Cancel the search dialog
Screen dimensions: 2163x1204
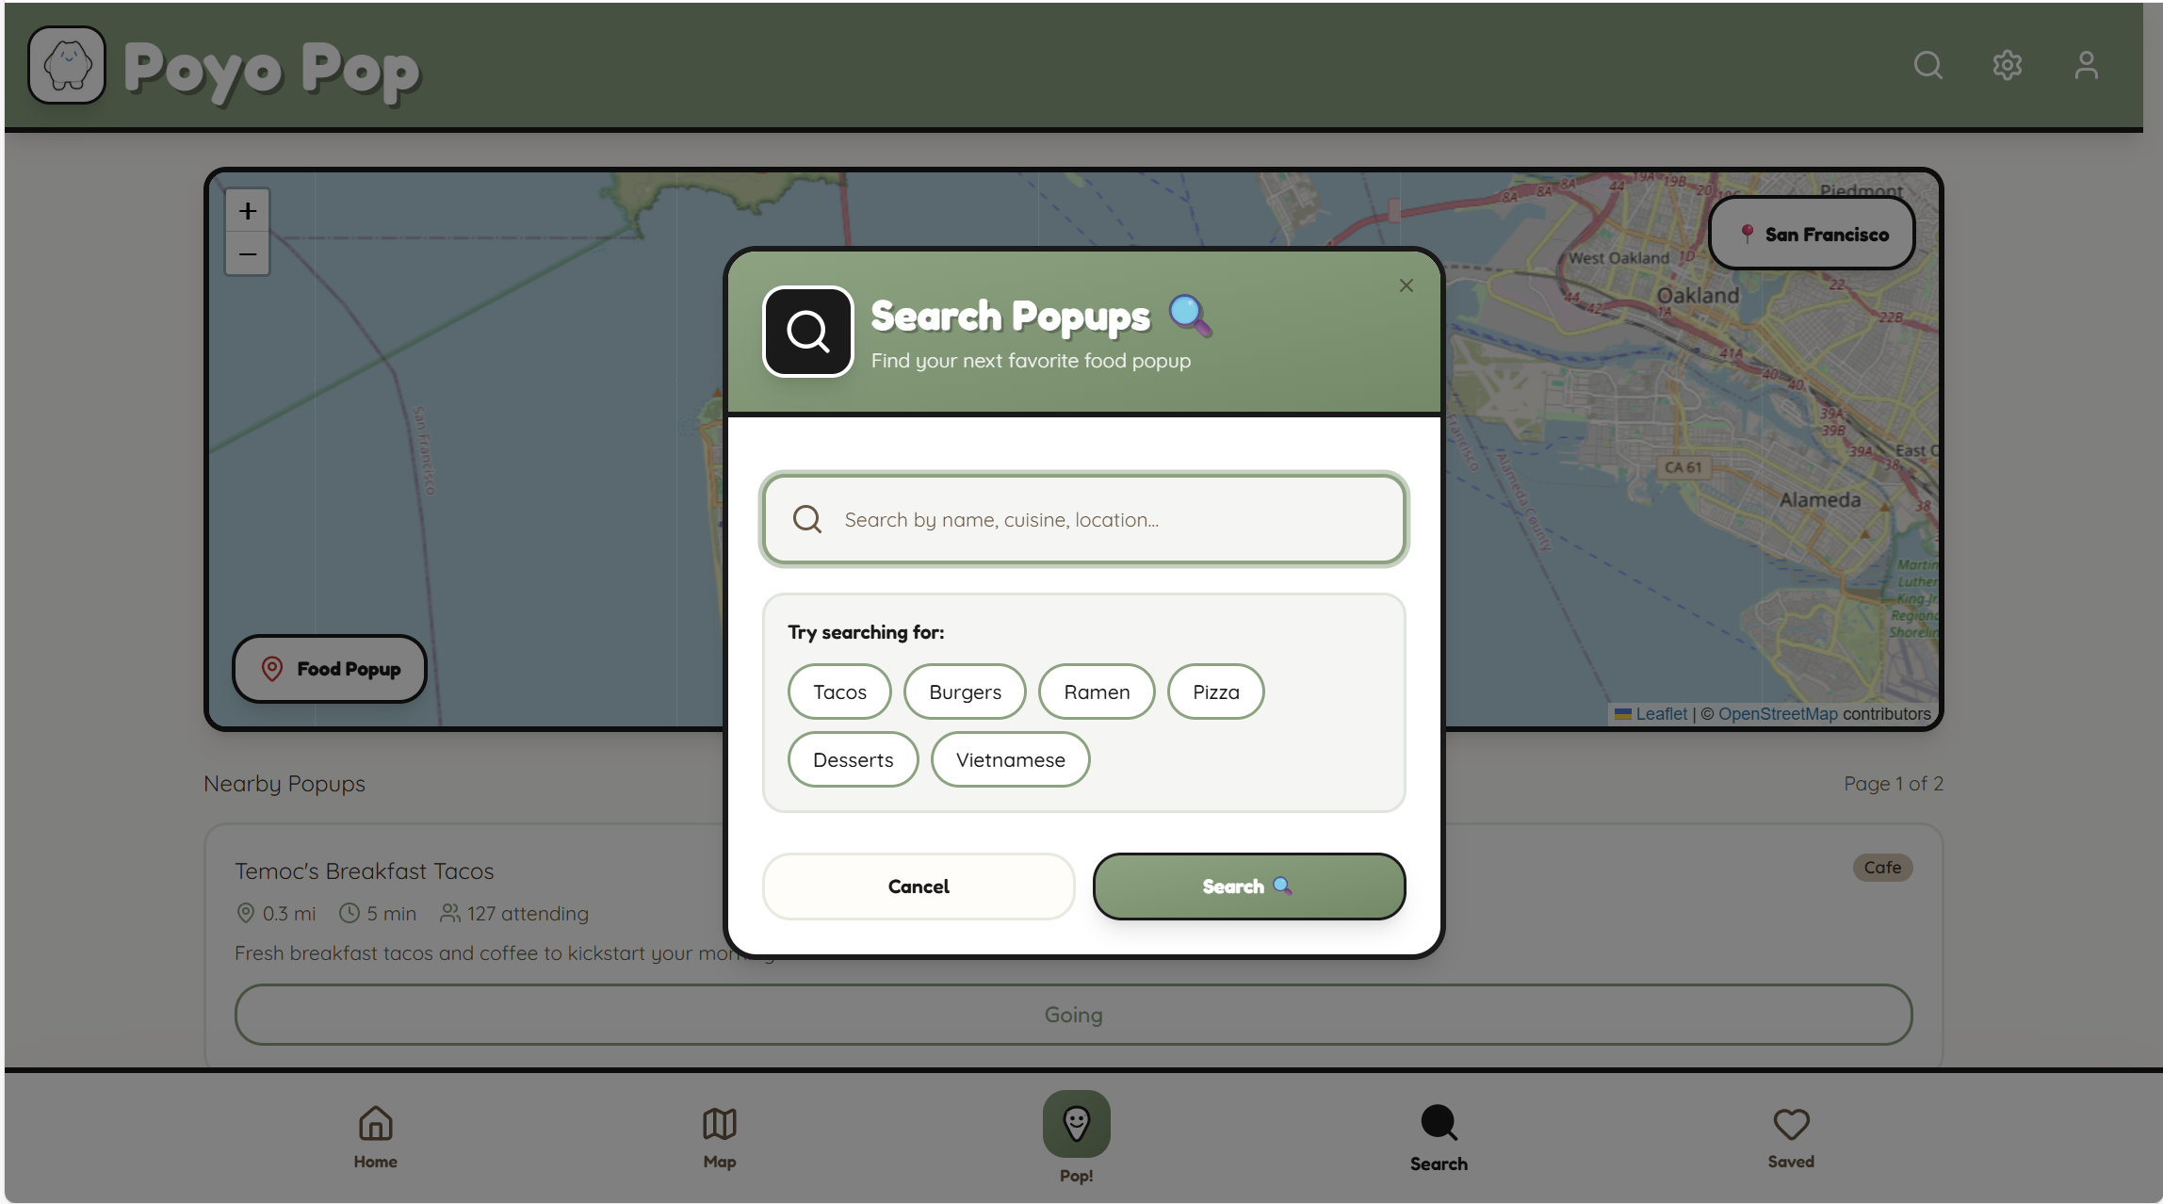[x=918, y=886]
